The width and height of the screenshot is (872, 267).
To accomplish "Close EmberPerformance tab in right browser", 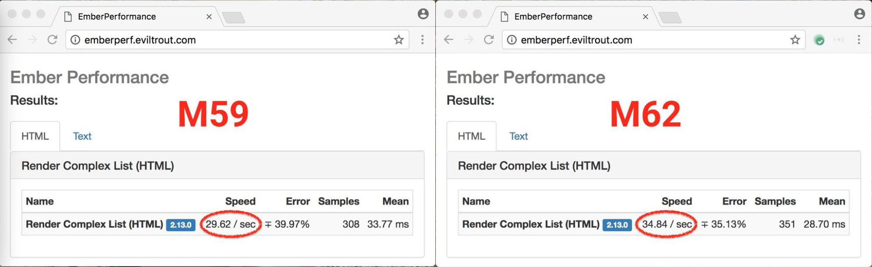I will (645, 17).
